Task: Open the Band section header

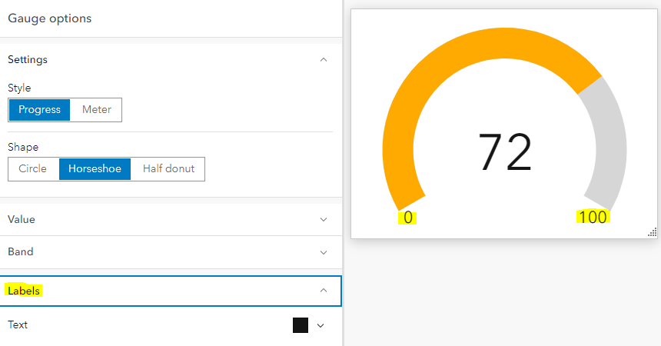Action: point(21,252)
